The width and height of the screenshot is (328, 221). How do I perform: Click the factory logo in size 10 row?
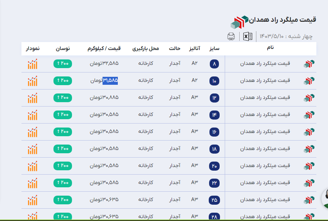(x=309, y=81)
